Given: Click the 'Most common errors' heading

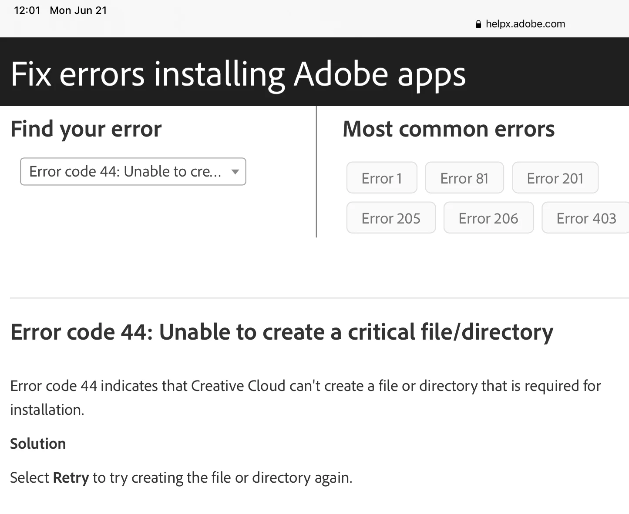Looking at the screenshot, I should point(448,129).
